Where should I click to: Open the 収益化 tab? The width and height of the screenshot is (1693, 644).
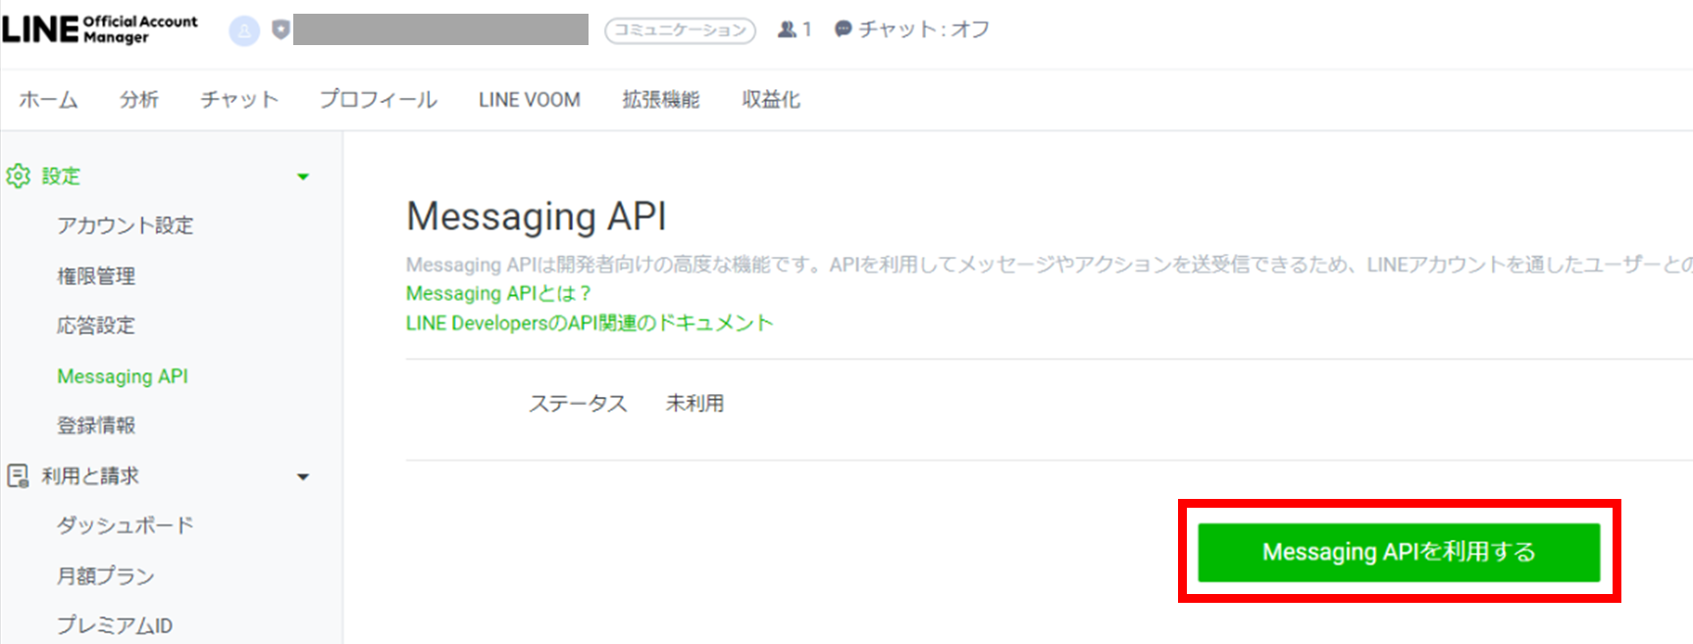[771, 100]
